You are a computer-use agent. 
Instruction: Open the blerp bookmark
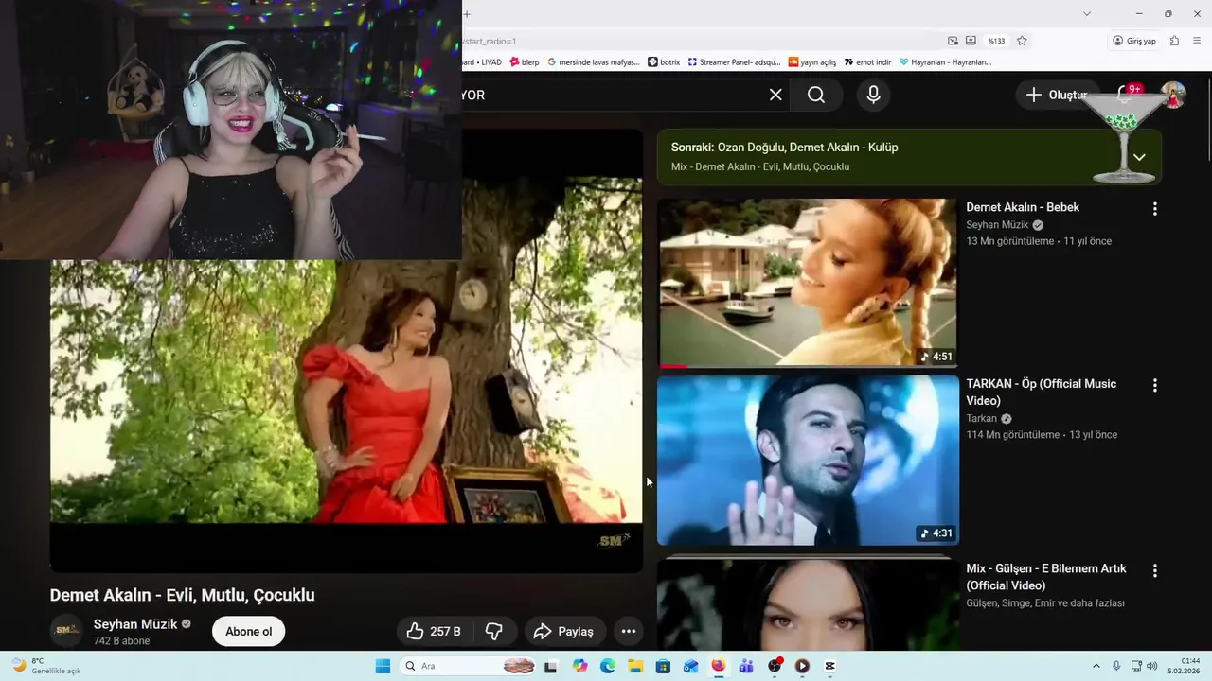(524, 62)
